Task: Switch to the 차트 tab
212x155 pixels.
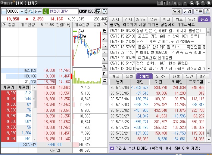Action: pos(179,20)
